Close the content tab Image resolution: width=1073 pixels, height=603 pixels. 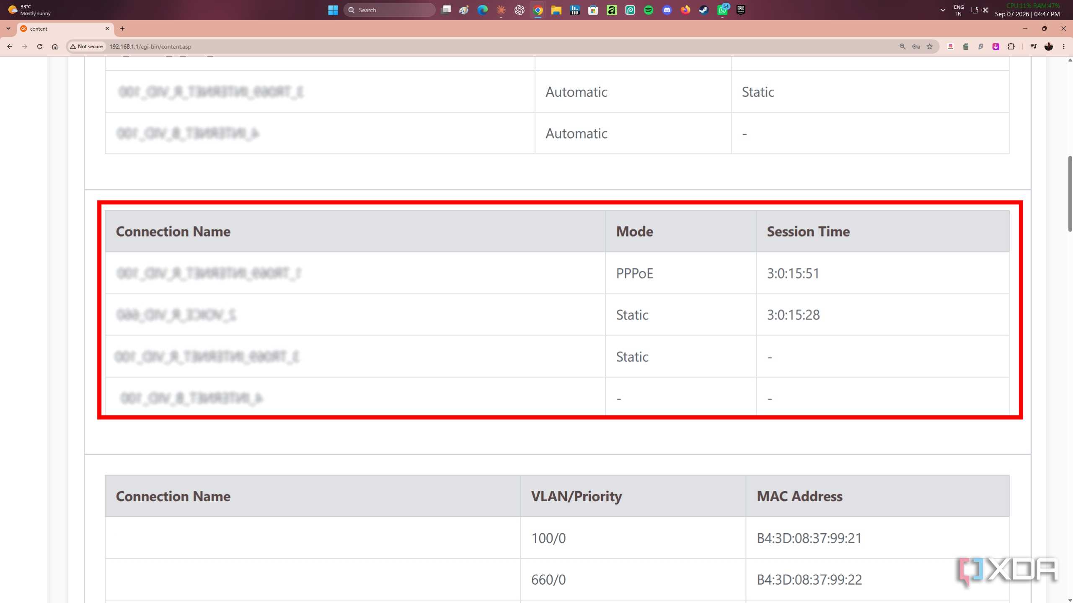[107, 28]
